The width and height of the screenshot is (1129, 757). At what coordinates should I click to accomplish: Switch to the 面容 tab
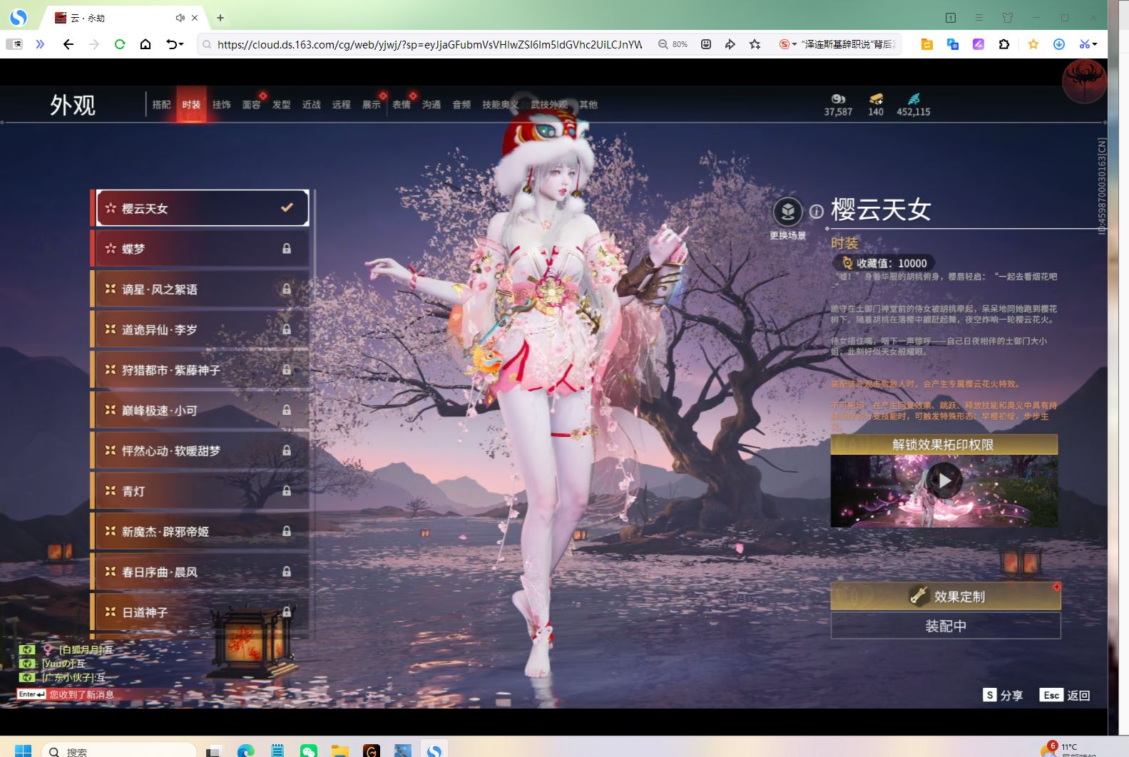pos(251,105)
